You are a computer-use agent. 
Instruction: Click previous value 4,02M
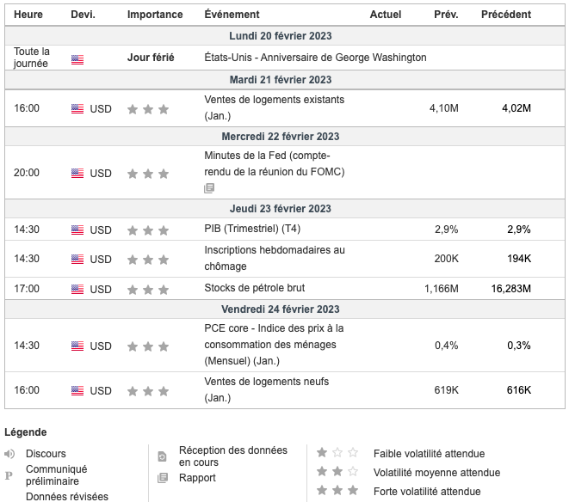(x=516, y=108)
